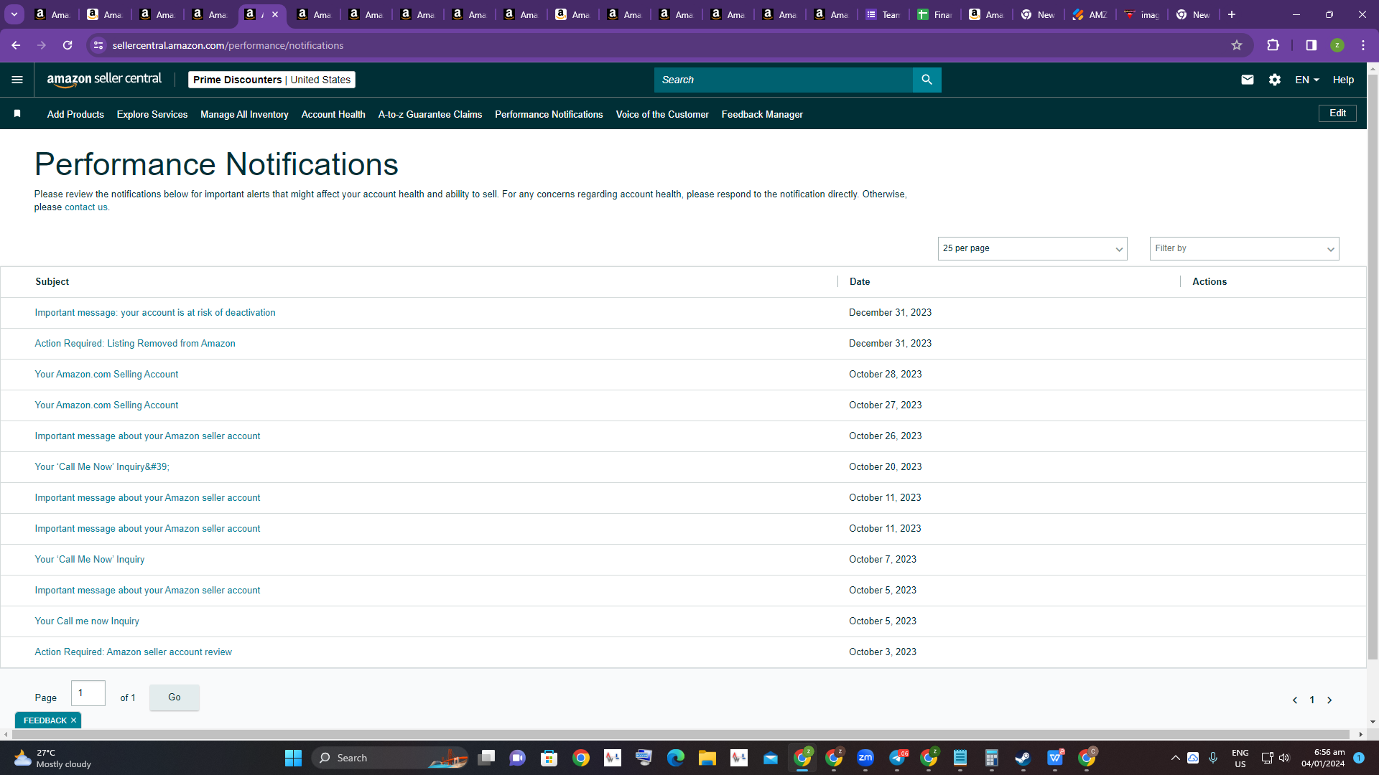Open the 25 per page dropdown

[x=1032, y=248]
